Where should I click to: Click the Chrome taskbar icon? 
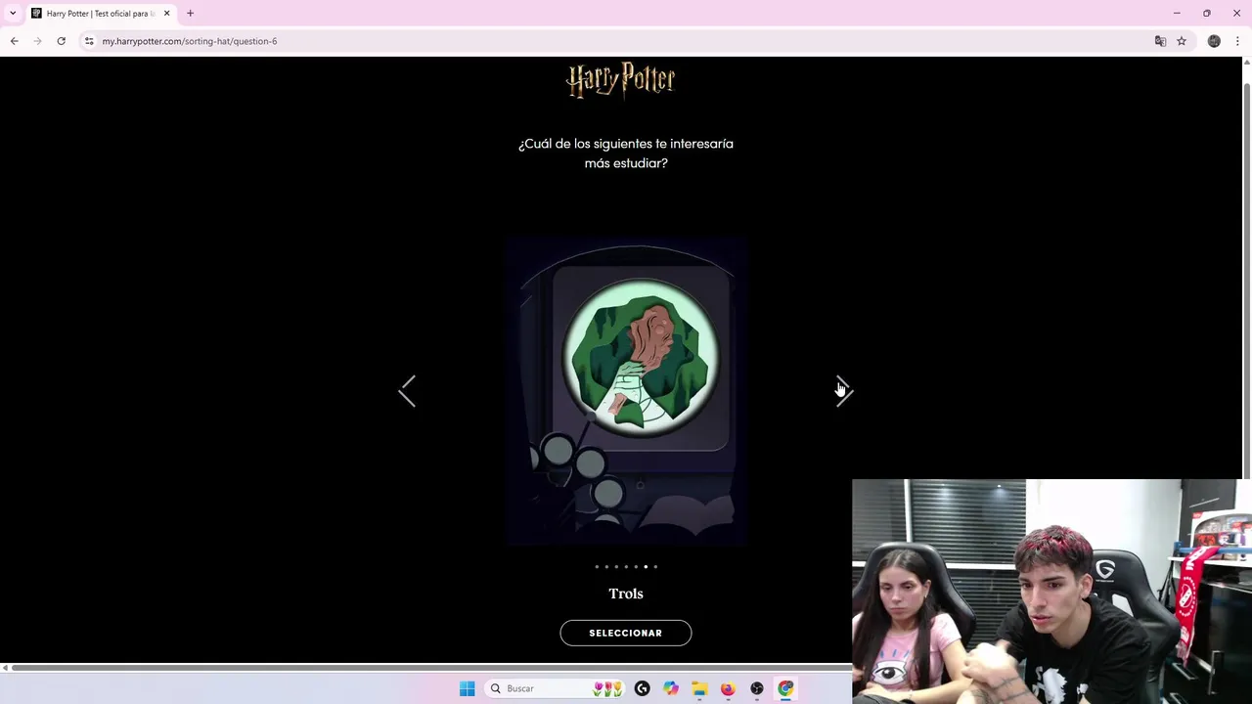click(x=785, y=688)
